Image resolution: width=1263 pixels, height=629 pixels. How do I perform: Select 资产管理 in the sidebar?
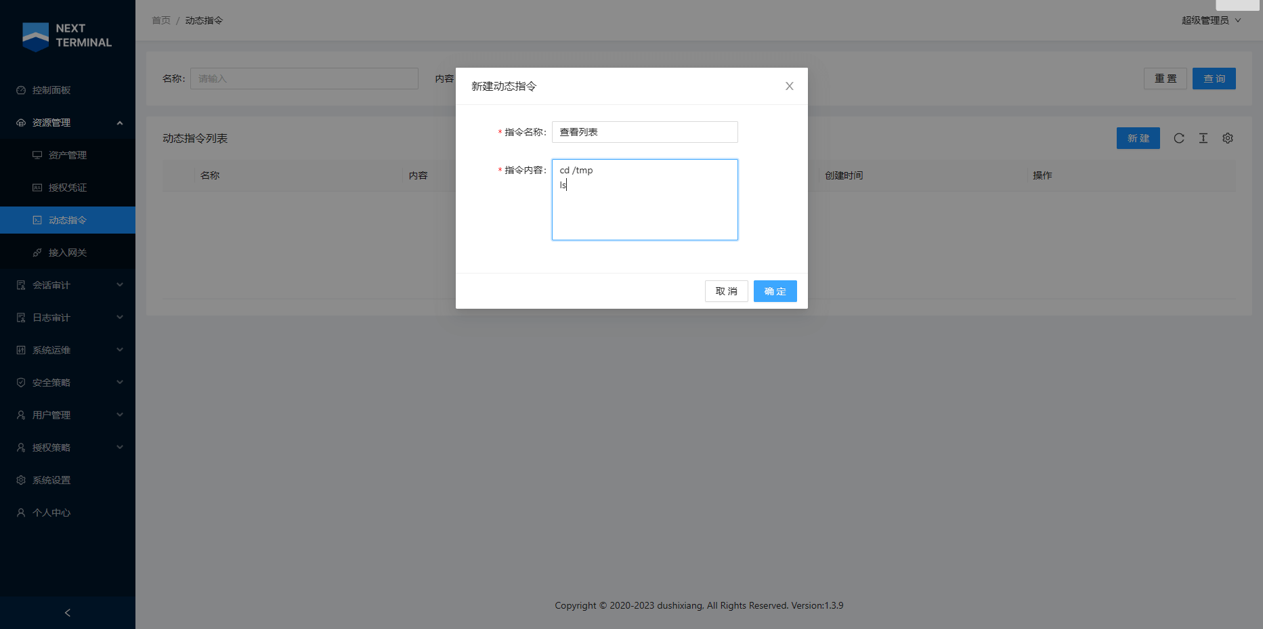[x=68, y=155]
